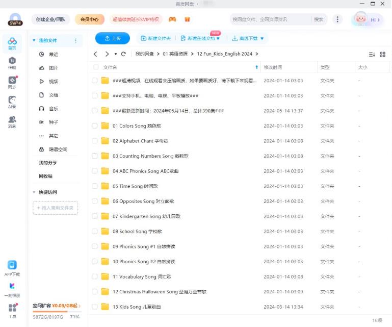Open folder 12 Christmas Halloween Song 圣诞万圣节歌

click(160, 292)
